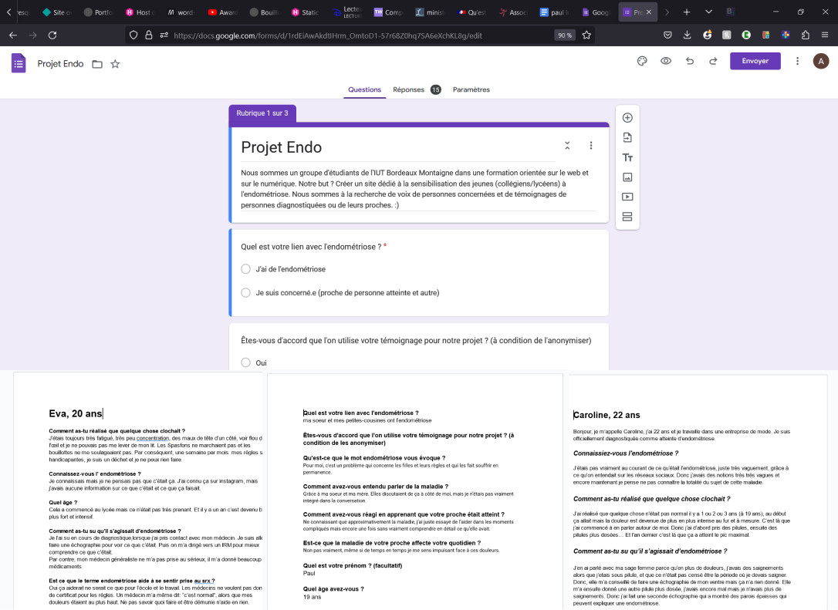Image resolution: width=838 pixels, height=610 pixels.
Task: Open section options three-dot menu
Action: pos(591,146)
